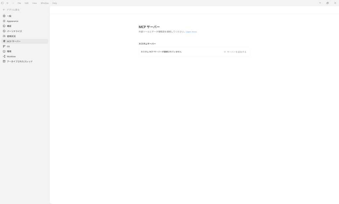
Task: Open アーカイブされたスレッド archive page
Action: coord(20,62)
